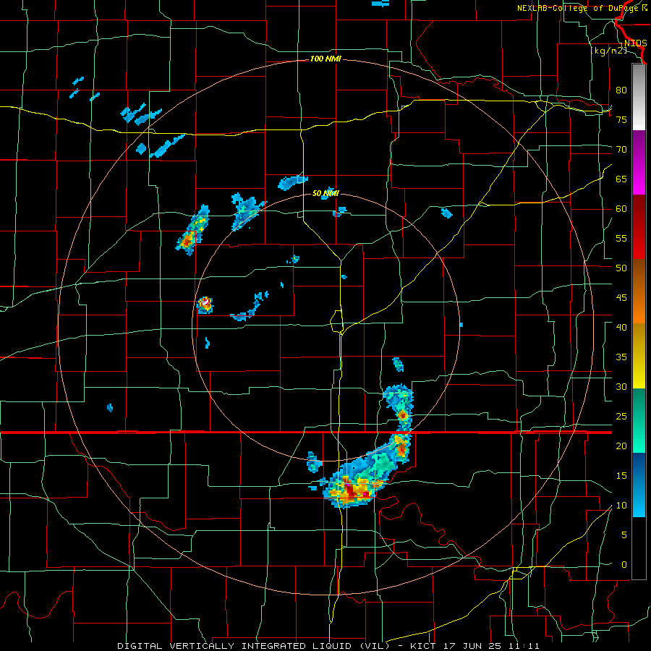651x651 pixels.
Task: Click the 75 value on the color scale
Action: tap(621, 119)
